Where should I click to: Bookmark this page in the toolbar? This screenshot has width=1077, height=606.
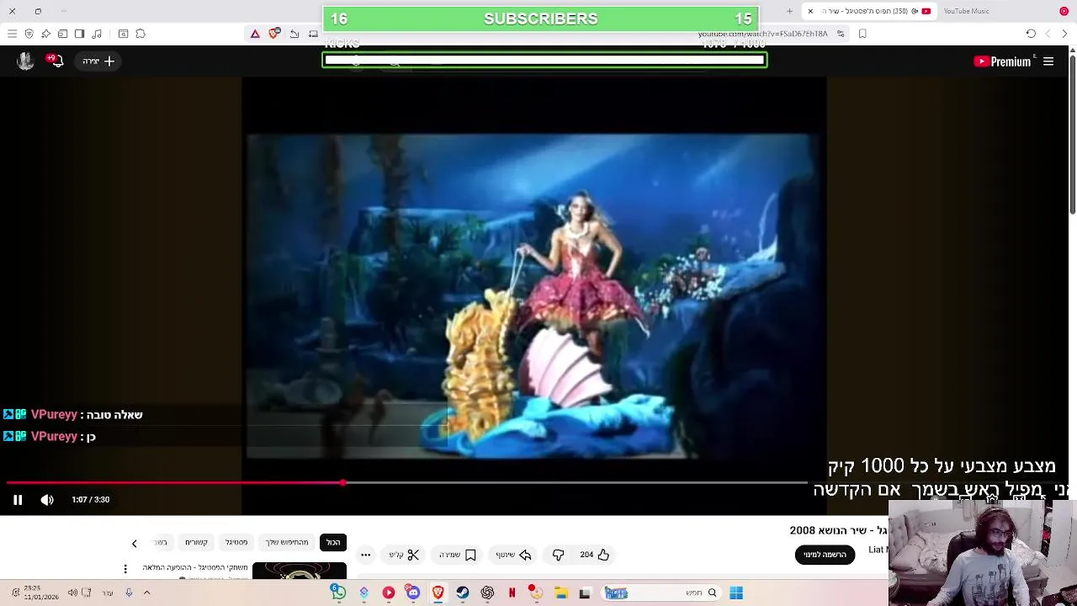click(x=862, y=34)
